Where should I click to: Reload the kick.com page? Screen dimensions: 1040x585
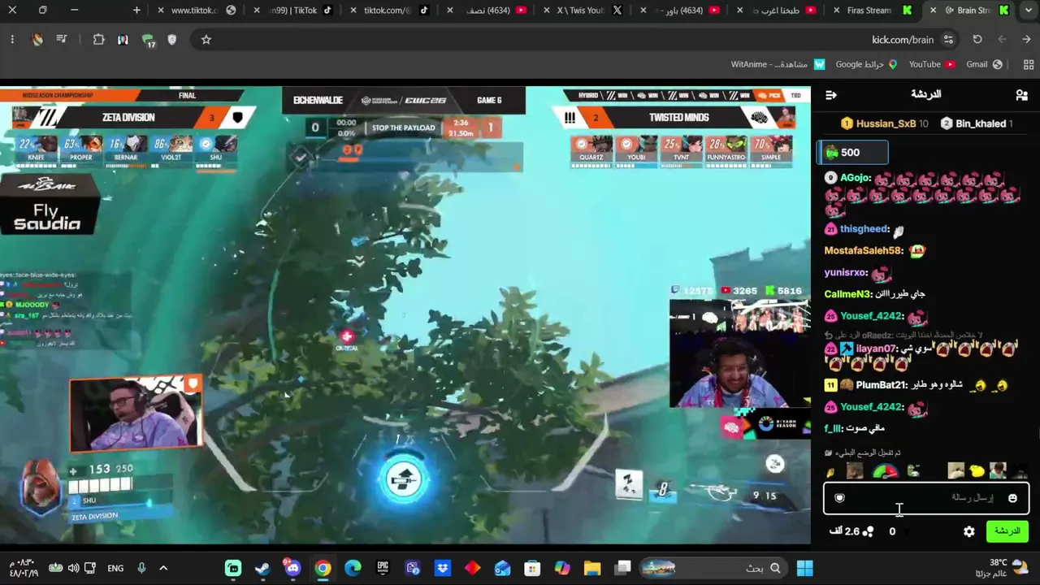(977, 40)
